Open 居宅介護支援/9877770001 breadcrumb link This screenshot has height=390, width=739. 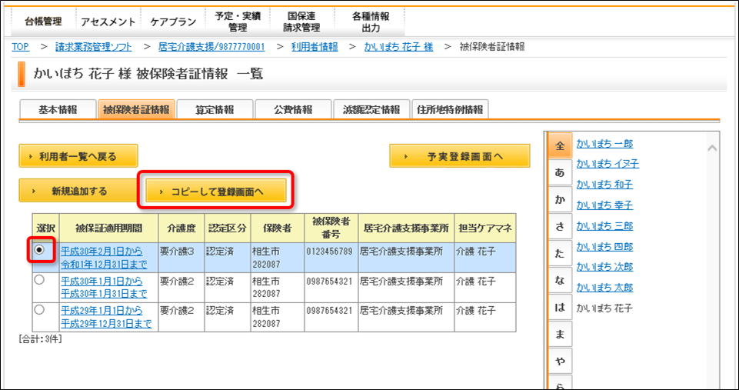click(211, 47)
